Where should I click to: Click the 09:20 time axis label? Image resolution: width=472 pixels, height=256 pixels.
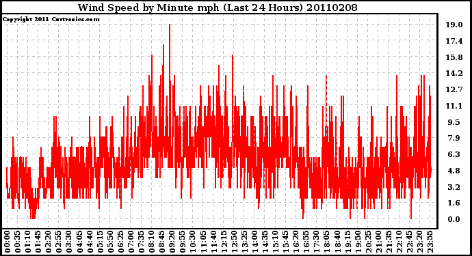pos(172,242)
